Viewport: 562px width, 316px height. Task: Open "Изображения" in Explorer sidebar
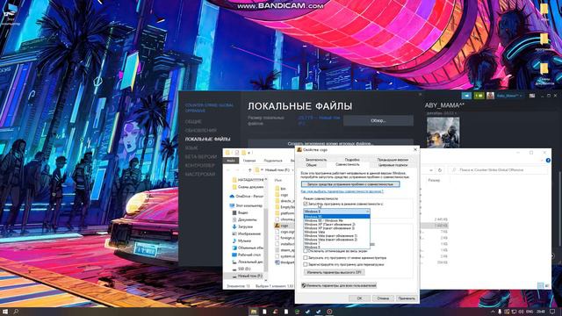[x=246, y=234]
